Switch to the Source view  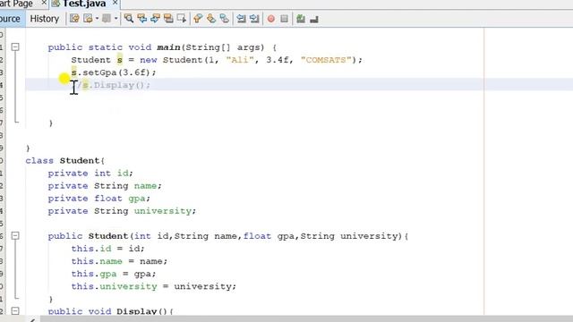point(12,19)
